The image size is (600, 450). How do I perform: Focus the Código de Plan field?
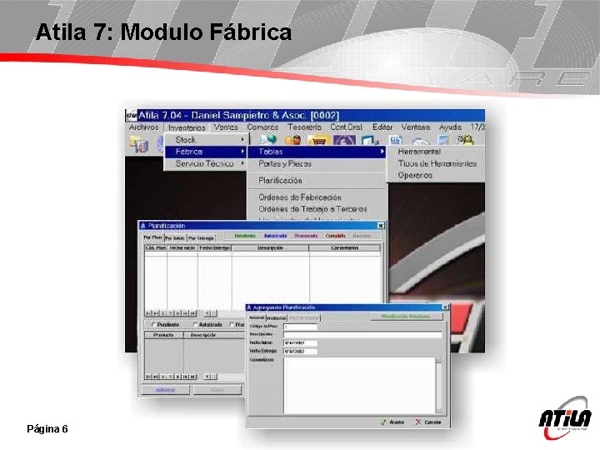coord(300,327)
